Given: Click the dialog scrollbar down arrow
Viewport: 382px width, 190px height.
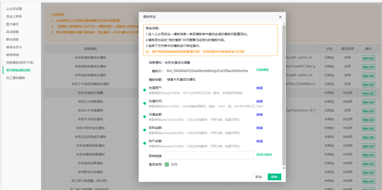Looking at the screenshot, I should coord(284,168).
